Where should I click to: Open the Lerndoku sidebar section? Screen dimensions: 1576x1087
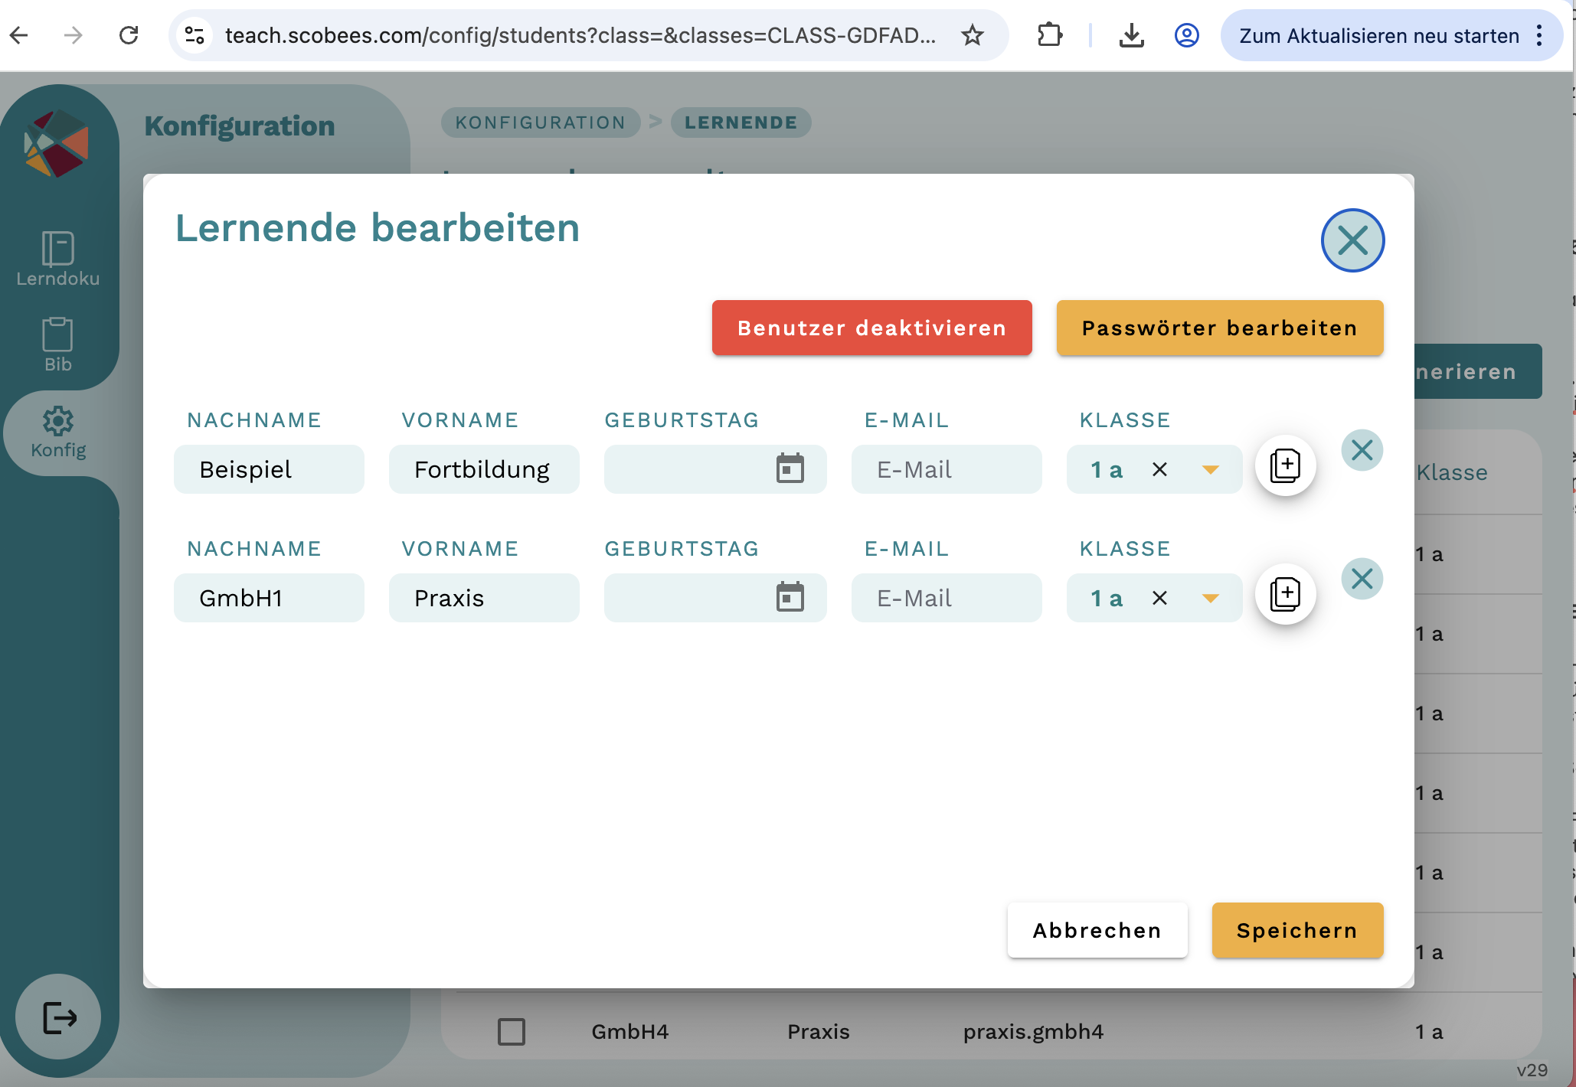tap(57, 259)
